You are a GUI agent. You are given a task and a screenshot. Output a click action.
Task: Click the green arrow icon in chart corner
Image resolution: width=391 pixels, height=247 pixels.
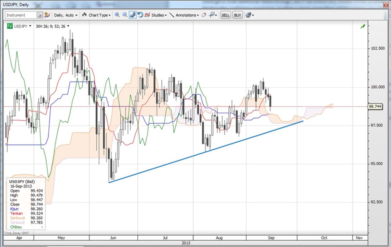363,27
